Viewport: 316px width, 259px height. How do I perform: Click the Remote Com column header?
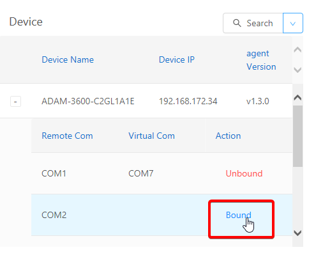tap(67, 136)
